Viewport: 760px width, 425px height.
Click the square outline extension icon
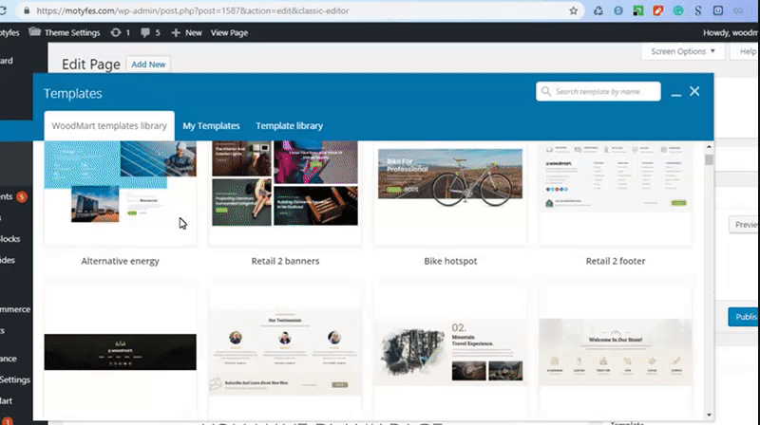point(718,10)
